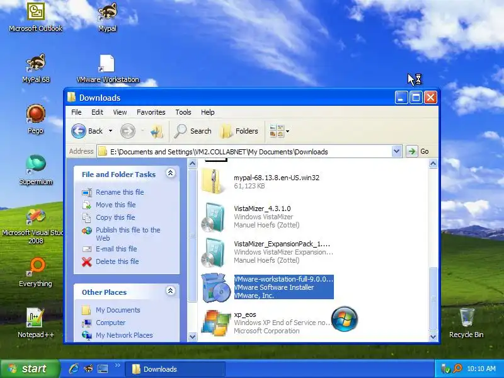This screenshot has width=504, height=378.
Task: Open the Edit menu
Action: click(x=97, y=112)
